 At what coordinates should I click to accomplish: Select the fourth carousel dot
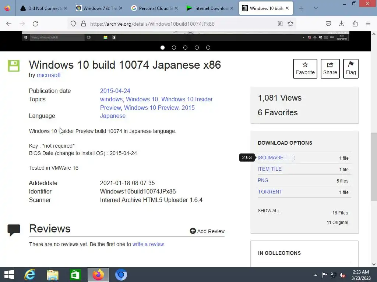[x=197, y=47]
